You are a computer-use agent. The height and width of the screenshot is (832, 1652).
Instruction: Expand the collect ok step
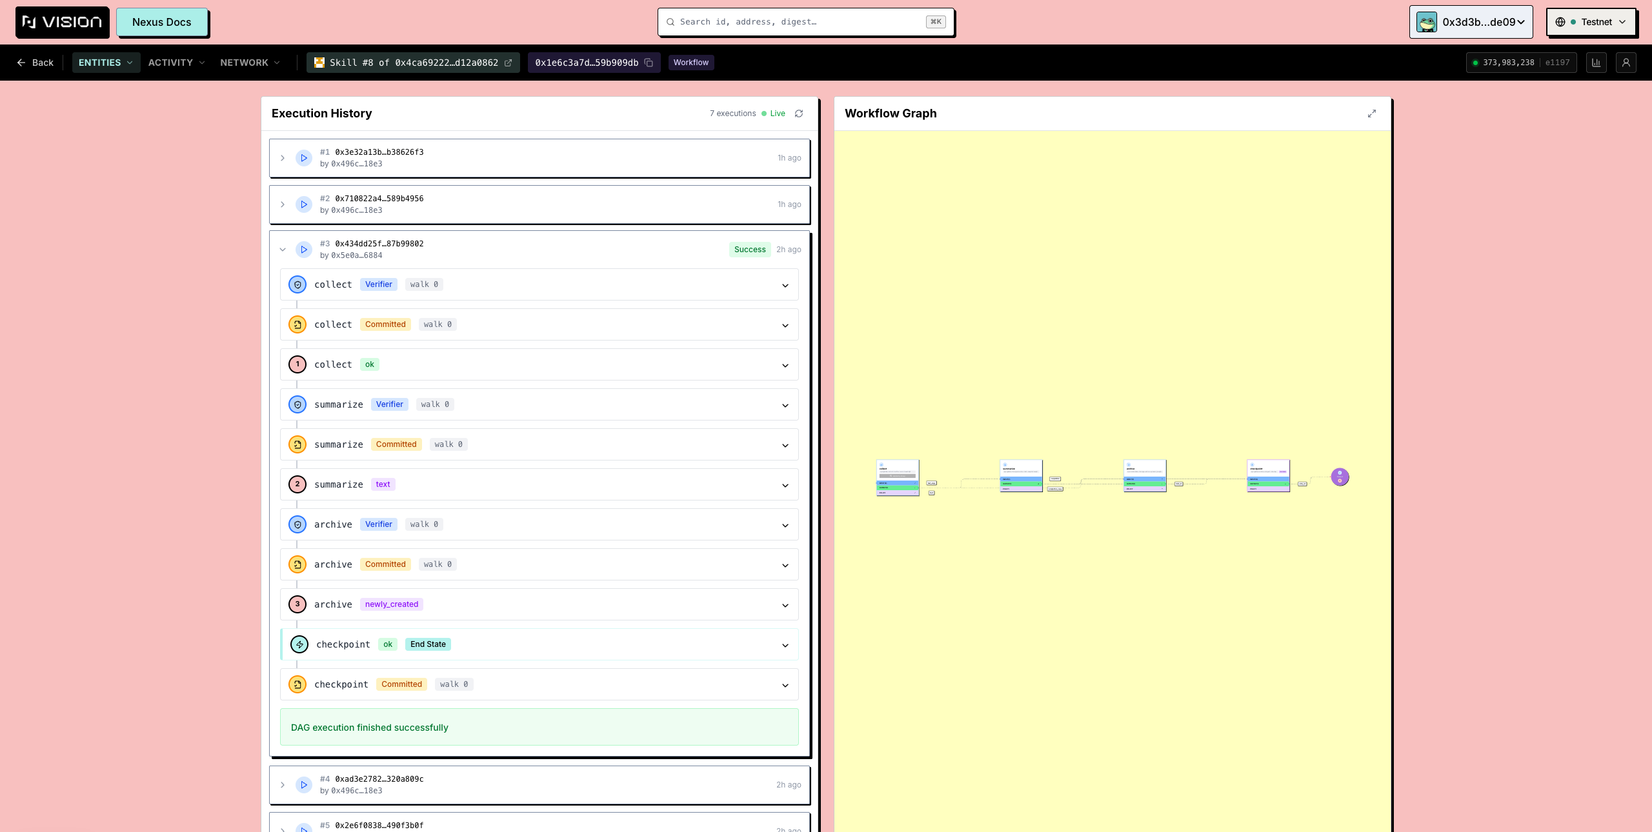(x=785, y=365)
